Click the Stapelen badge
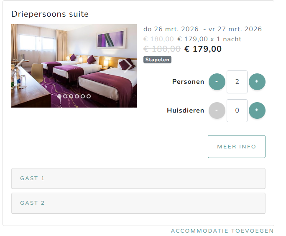This screenshot has width=286, height=236. tap(157, 60)
